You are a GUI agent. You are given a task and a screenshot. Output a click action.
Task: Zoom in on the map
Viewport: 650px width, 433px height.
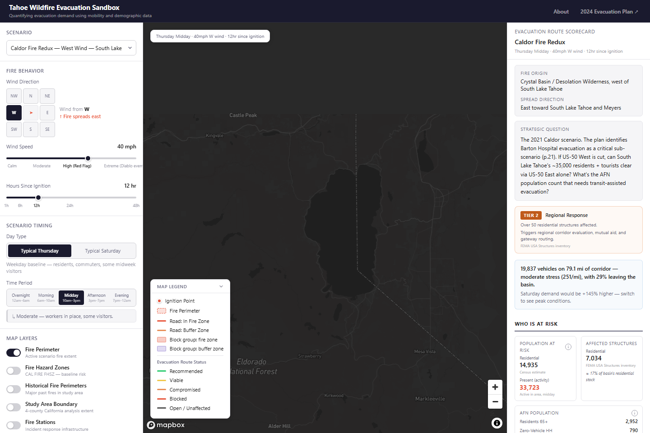(x=495, y=387)
